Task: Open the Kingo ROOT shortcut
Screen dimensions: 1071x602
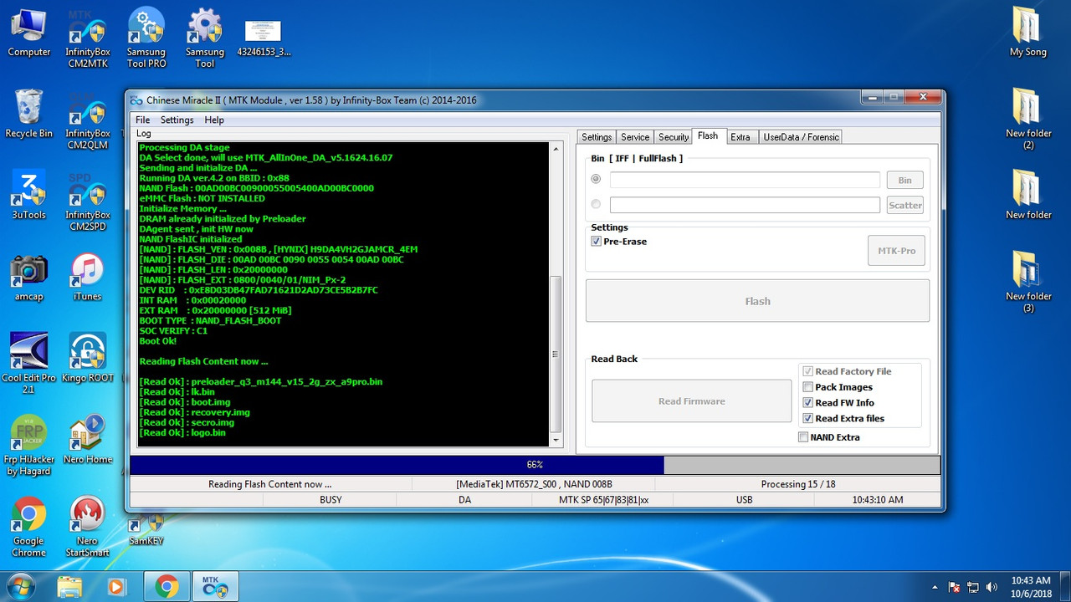Action: [x=88, y=358]
